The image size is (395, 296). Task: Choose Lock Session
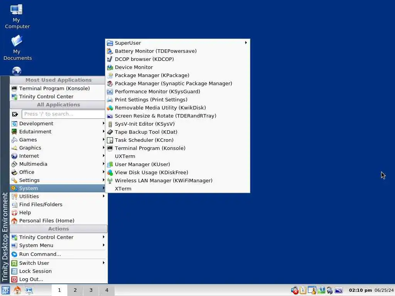(x=59, y=271)
